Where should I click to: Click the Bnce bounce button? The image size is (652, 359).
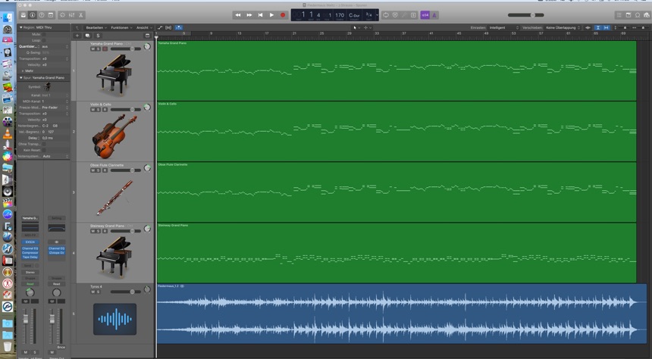tap(61, 347)
